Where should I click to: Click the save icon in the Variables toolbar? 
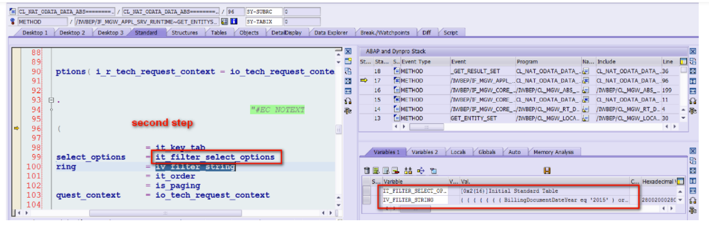pyautogui.click(x=546, y=170)
